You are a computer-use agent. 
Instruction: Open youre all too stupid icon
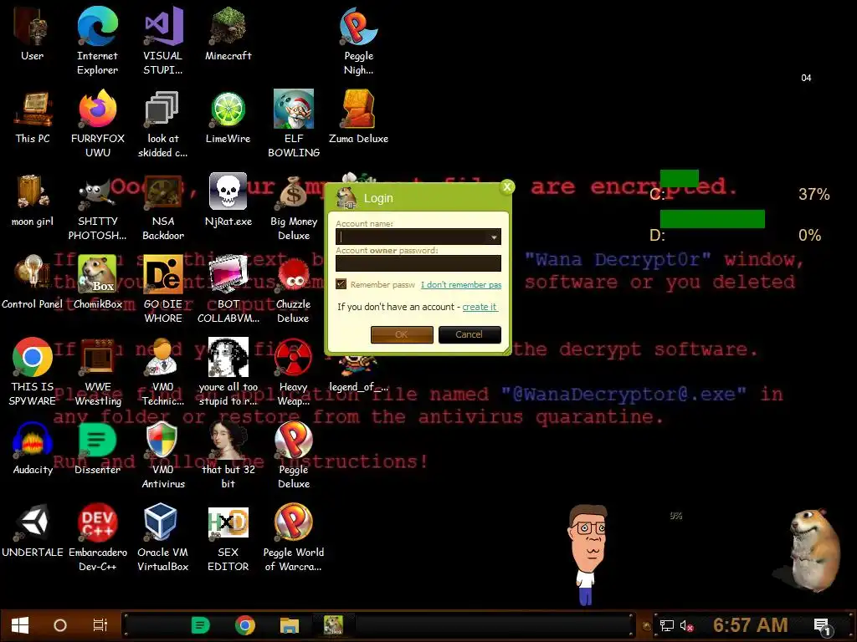[x=228, y=372]
